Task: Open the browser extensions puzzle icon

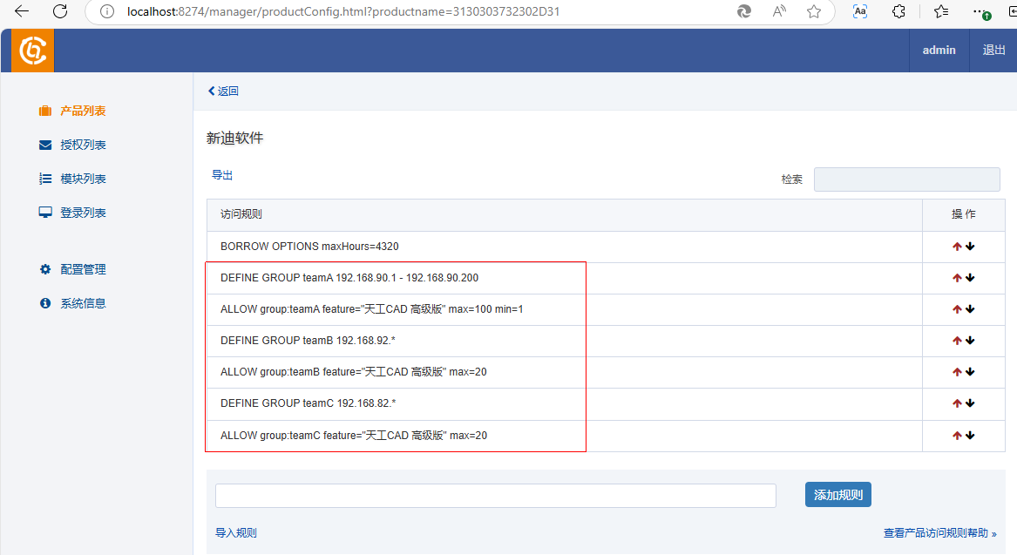Action: pyautogui.click(x=898, y=11)
